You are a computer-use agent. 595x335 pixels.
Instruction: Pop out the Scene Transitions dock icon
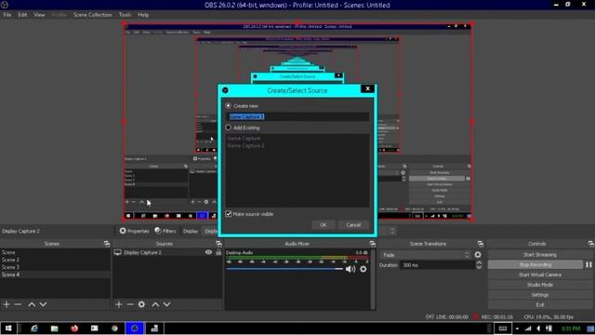pyautogui.click(x=481, y=244)
